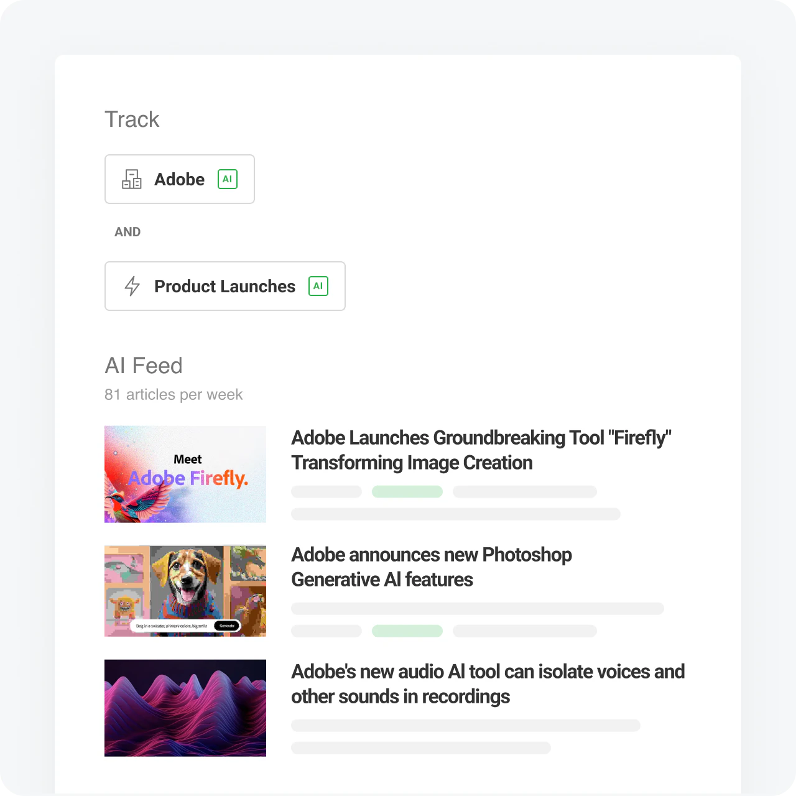Click the AI badge on the Adobe chip
Screen dimensions: 796x796
(x=227, y=179)
